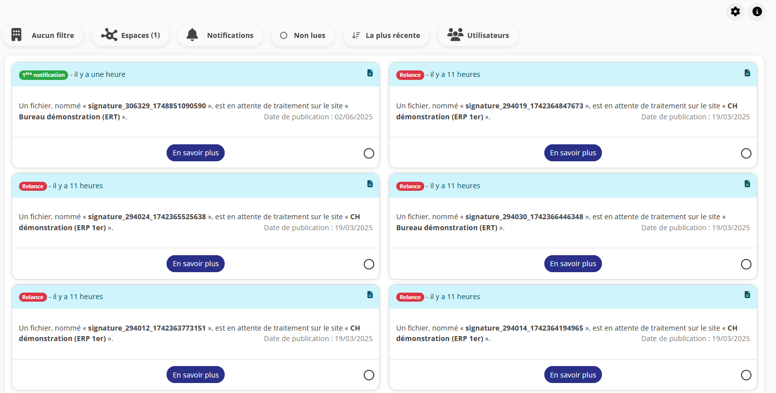Click En savoir plus for signature_294012
Viewport: 776px width, 393px height.
[x=196, y=375]
